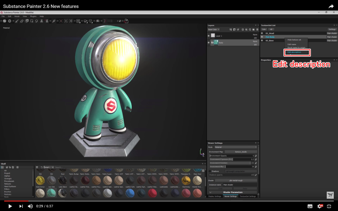This screenshot has width=338, height=211.
Task: Open the Shelf folder view icon
Action: point(2,167)
